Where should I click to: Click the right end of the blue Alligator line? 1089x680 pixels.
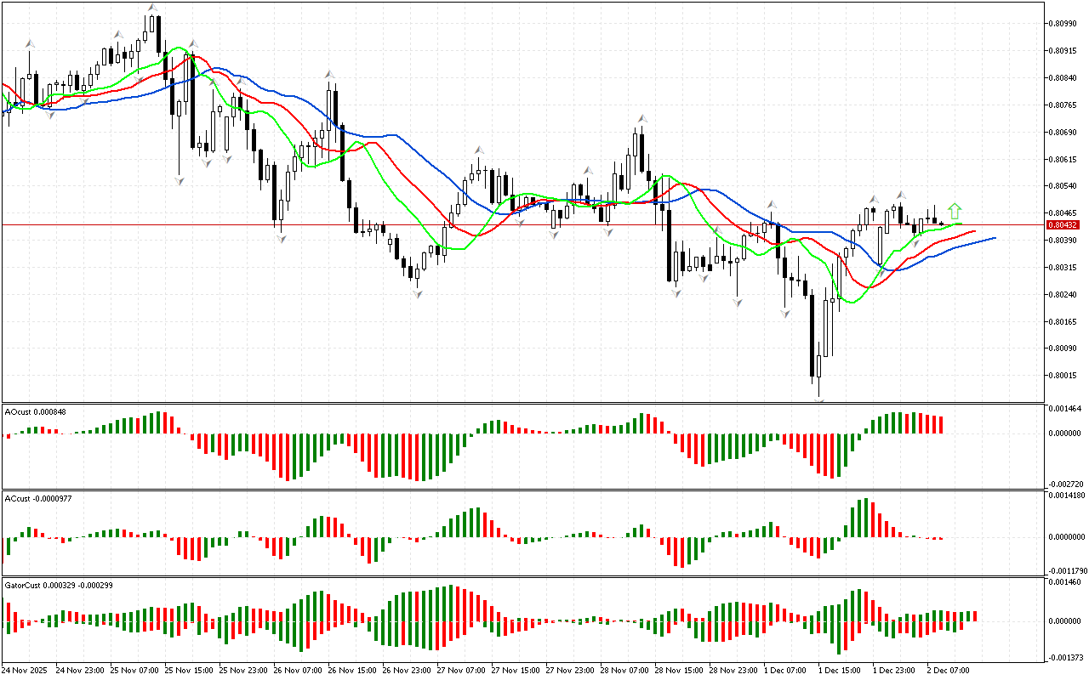coord(994,238)
